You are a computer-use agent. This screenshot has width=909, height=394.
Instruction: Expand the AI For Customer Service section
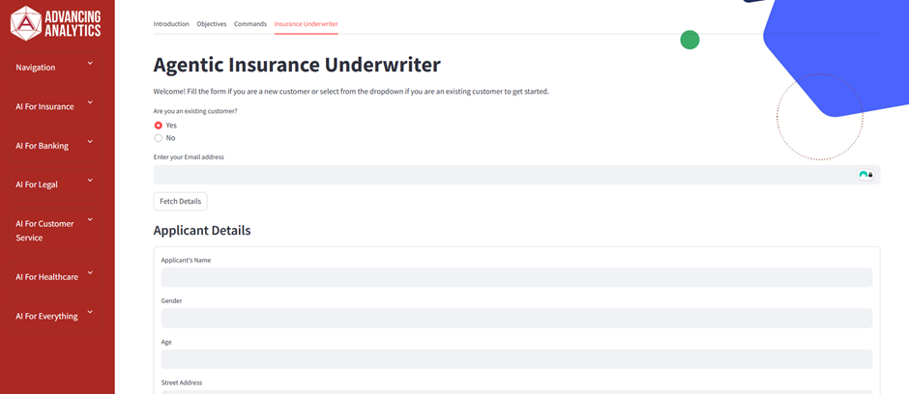tap(90, 220)
